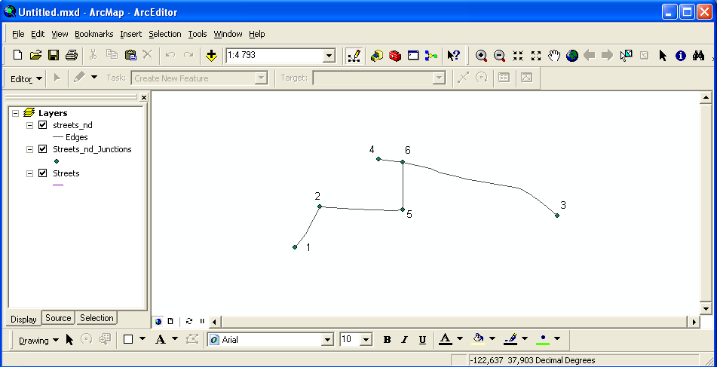717x367 pixels.
Task: Select the Select Elements arrow tool
Action: [x=663, y=56]
